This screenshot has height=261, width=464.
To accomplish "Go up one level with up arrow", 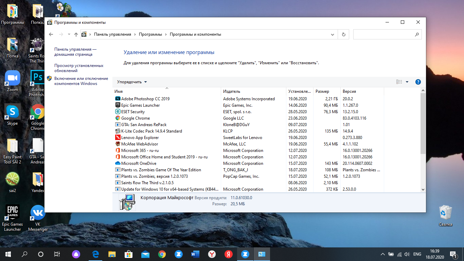I will coord(76,34).
